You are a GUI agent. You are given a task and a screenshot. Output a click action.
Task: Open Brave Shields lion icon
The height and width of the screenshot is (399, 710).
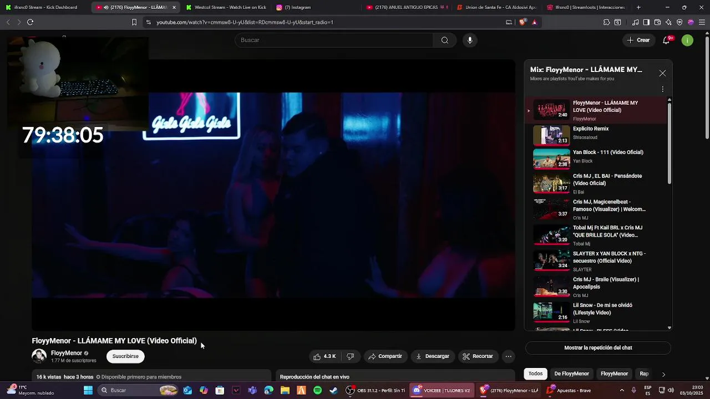click(x=523, y=22)
